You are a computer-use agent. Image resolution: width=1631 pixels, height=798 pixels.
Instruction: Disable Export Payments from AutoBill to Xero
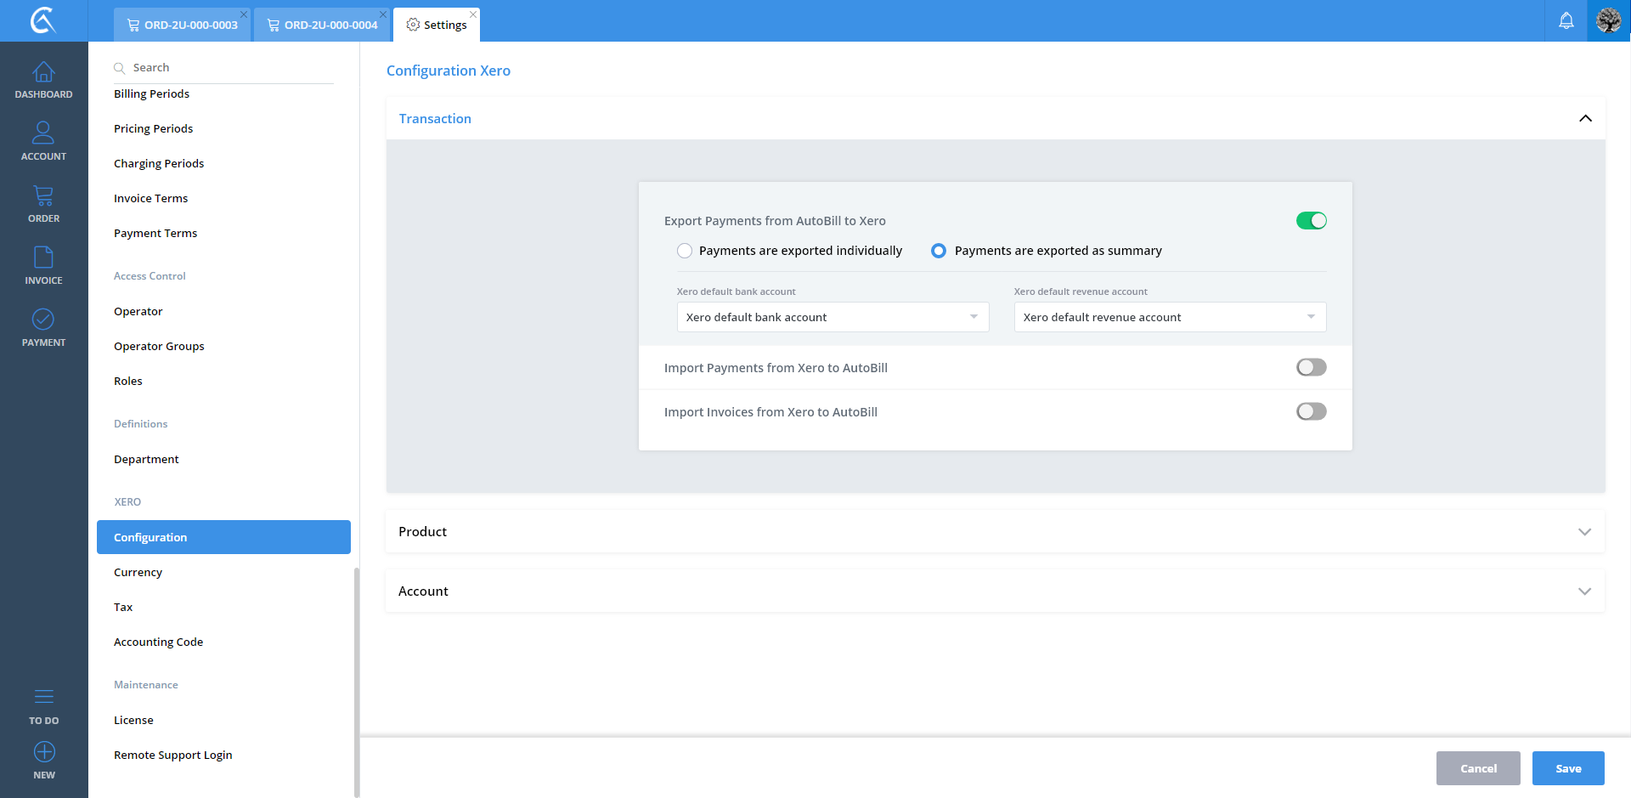click(1311, 221)
